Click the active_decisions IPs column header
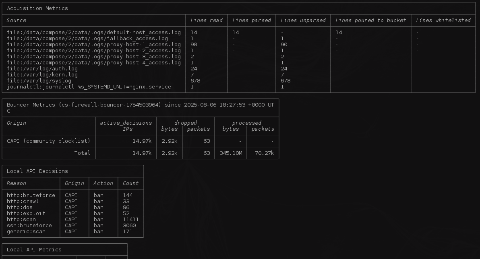 (x=126, y=125)
